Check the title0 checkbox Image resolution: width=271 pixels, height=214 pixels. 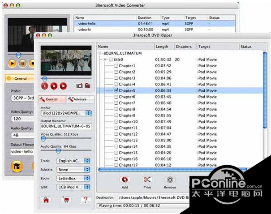[111, 60]
